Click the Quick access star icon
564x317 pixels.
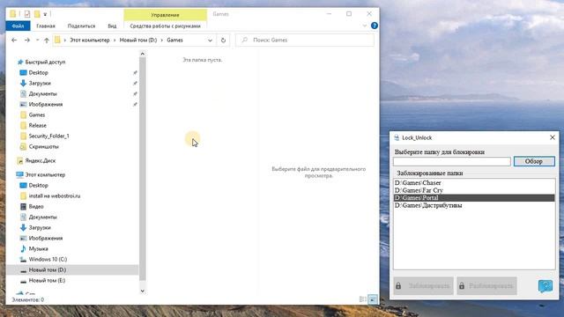point(20,63)
